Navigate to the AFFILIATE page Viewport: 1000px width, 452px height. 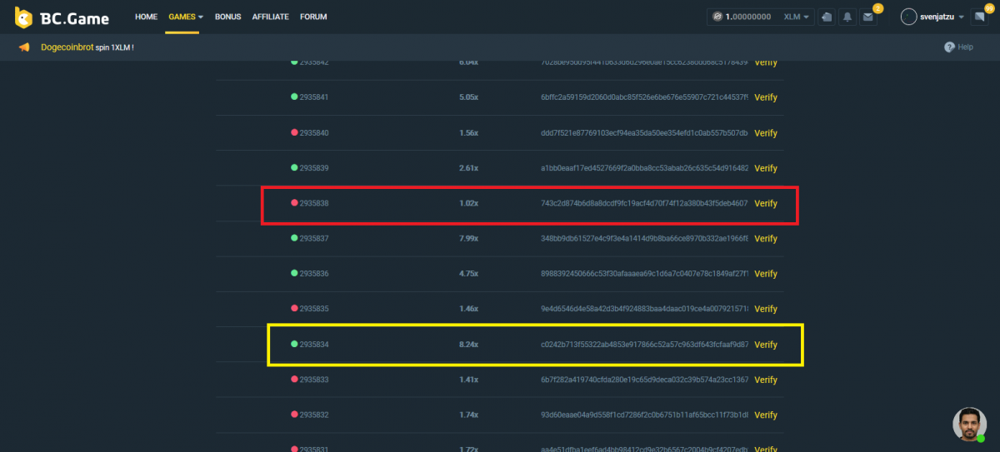[x=270, y=17]
